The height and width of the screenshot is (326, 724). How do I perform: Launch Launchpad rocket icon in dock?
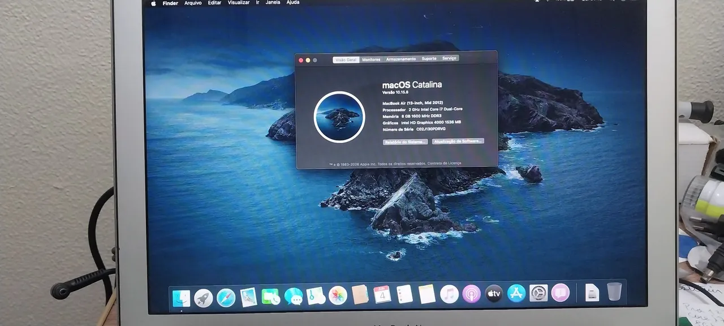204,298
